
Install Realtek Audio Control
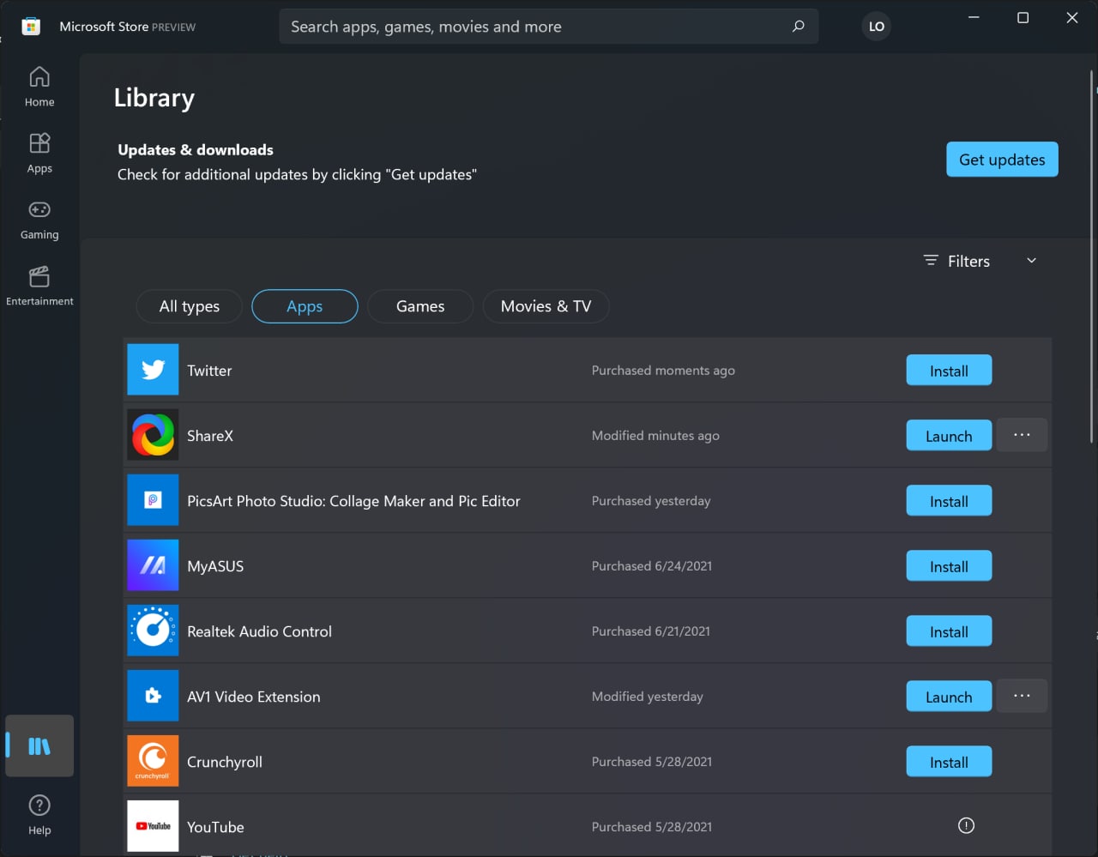(949, 631)
